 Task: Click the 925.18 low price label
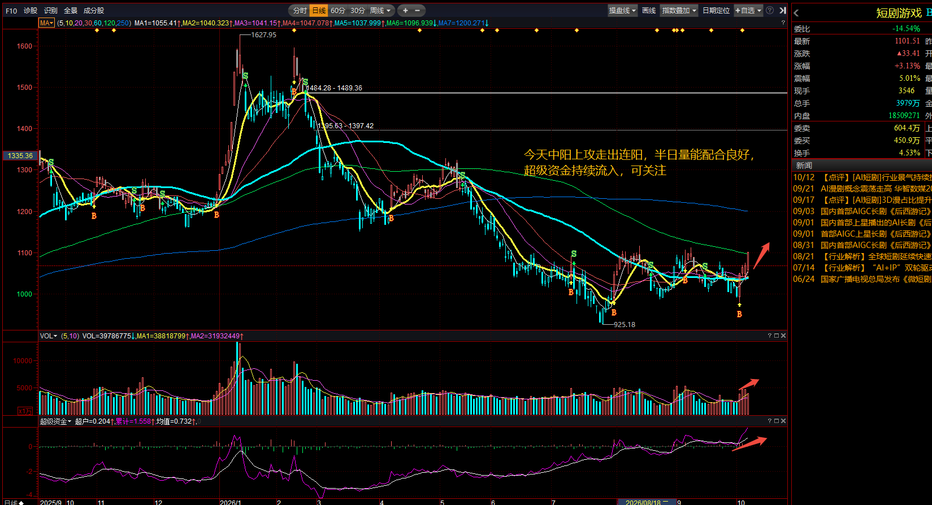[x=625, y=325]
